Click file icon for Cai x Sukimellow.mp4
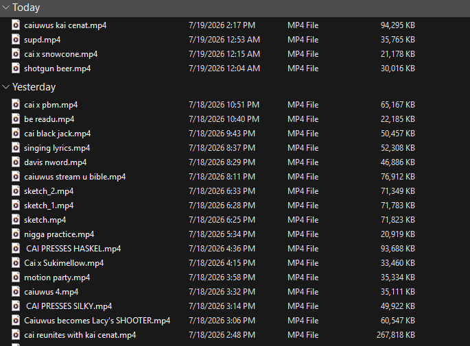The height and width of the screenshot is (346, 470). coord(16,263)
